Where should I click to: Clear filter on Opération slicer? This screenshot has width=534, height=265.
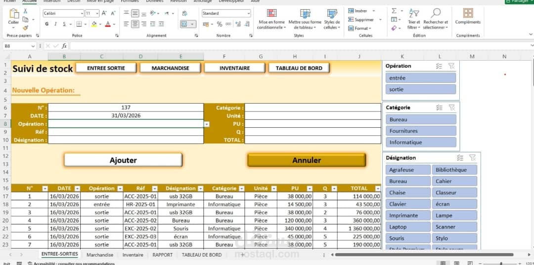[451, 66]
